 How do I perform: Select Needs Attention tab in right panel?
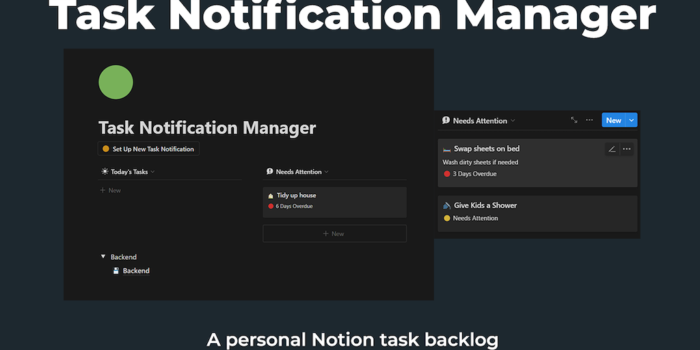point(479,120)
